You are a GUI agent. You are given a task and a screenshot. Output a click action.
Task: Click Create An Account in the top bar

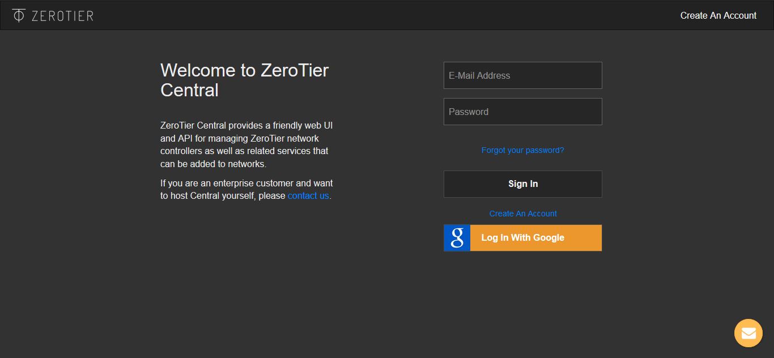[718, 15]
